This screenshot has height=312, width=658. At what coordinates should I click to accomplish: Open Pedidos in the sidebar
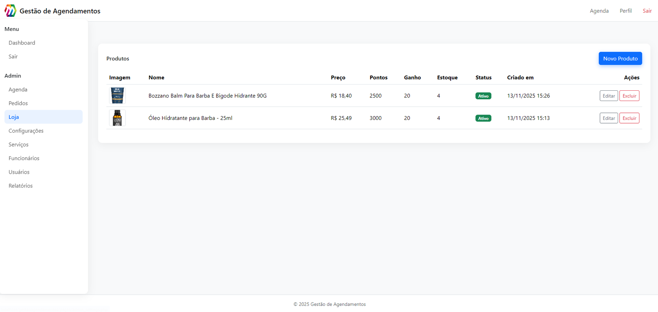(18, 103)
